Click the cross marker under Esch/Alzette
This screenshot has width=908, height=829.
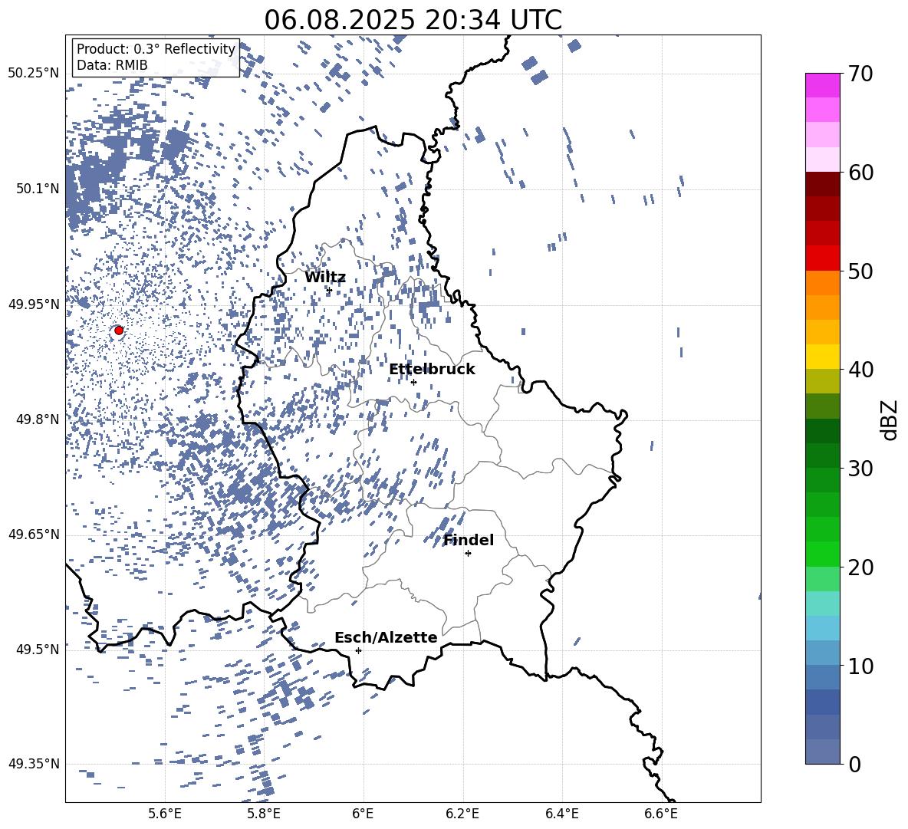[x=358, y=650]
